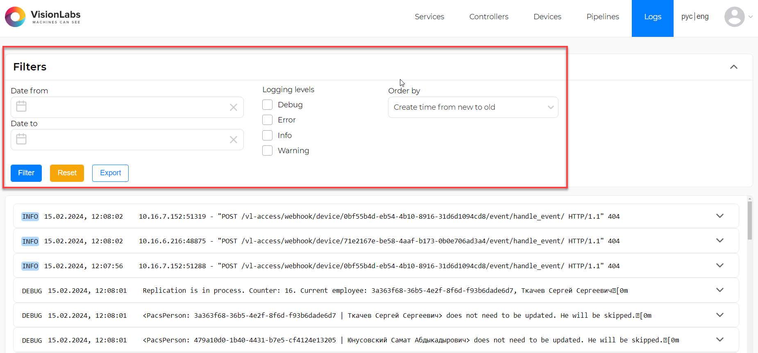Expand the Юнусовский PacsPerson debug log
This screenshot has height=353, width=758.
720,339
